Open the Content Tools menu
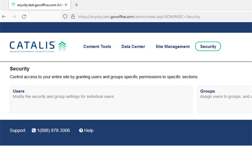Viewport: 252px width, 150px height. (x=97, y=46)
